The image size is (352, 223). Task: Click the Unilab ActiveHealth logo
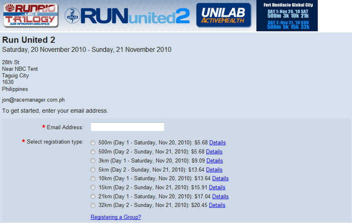[223, 15]
